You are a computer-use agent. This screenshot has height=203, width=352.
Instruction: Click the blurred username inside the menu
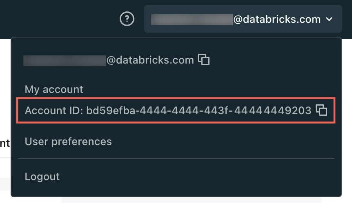65,60
